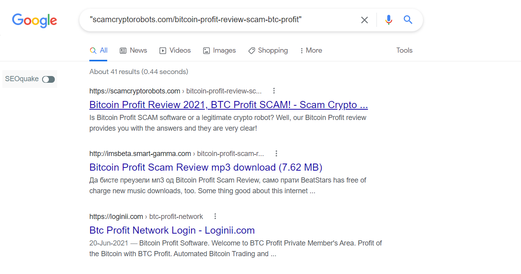
Task: Open the three-dot menu for scamcryptorobots result
Action: click(274, 91)
